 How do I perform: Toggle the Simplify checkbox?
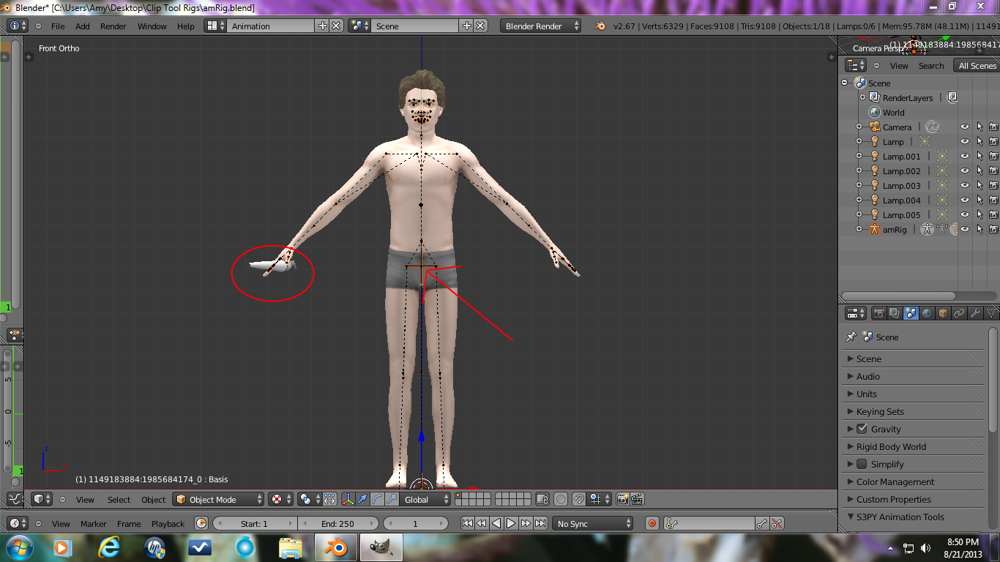pyautogui.click(x=862, y=464)
